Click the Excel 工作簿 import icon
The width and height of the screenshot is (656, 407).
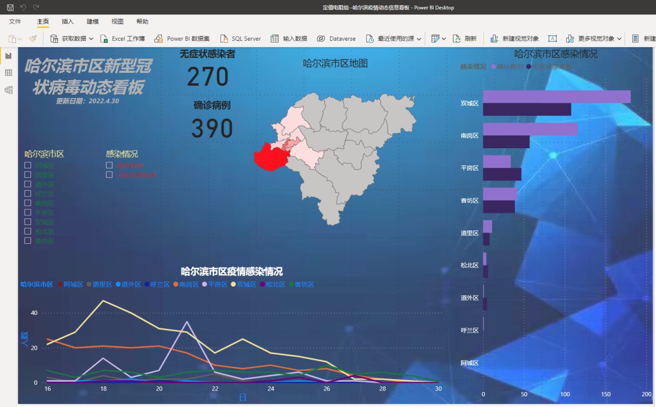tap(104, 39)
